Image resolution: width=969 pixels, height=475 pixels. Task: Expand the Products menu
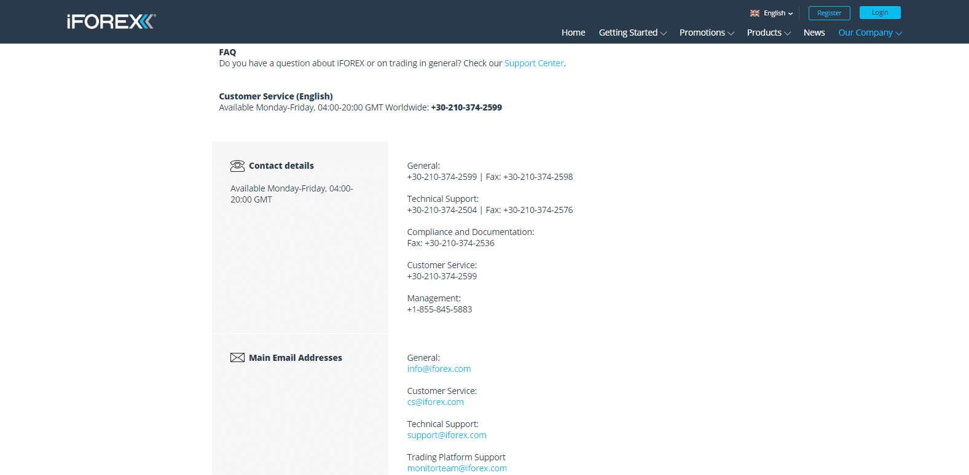point(769,33)
